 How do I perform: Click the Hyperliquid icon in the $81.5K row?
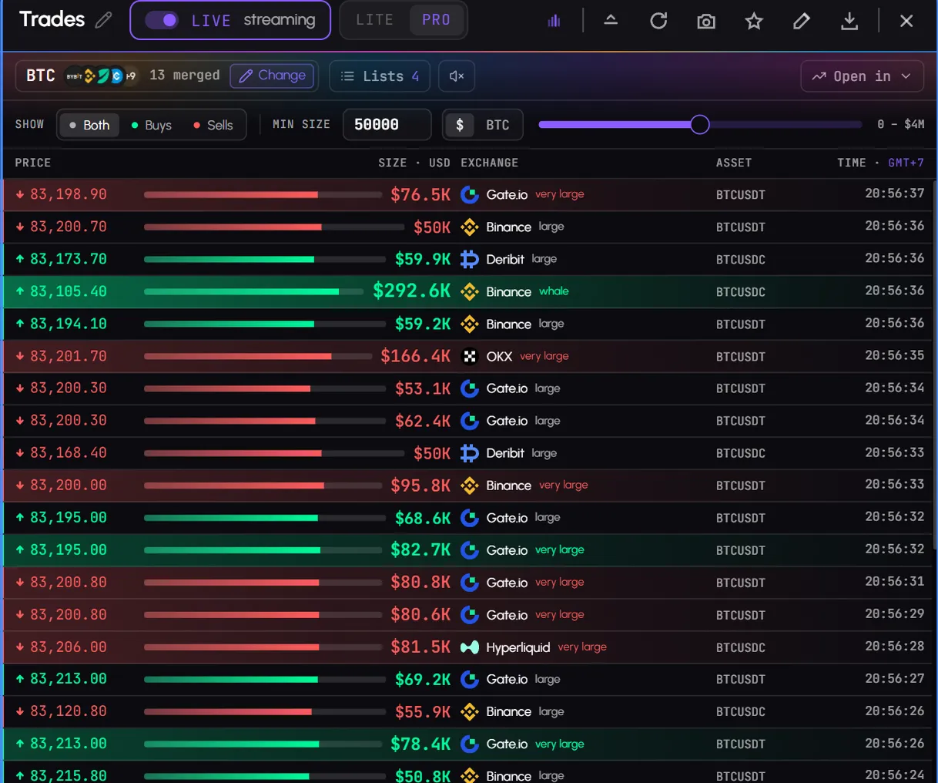470,647
